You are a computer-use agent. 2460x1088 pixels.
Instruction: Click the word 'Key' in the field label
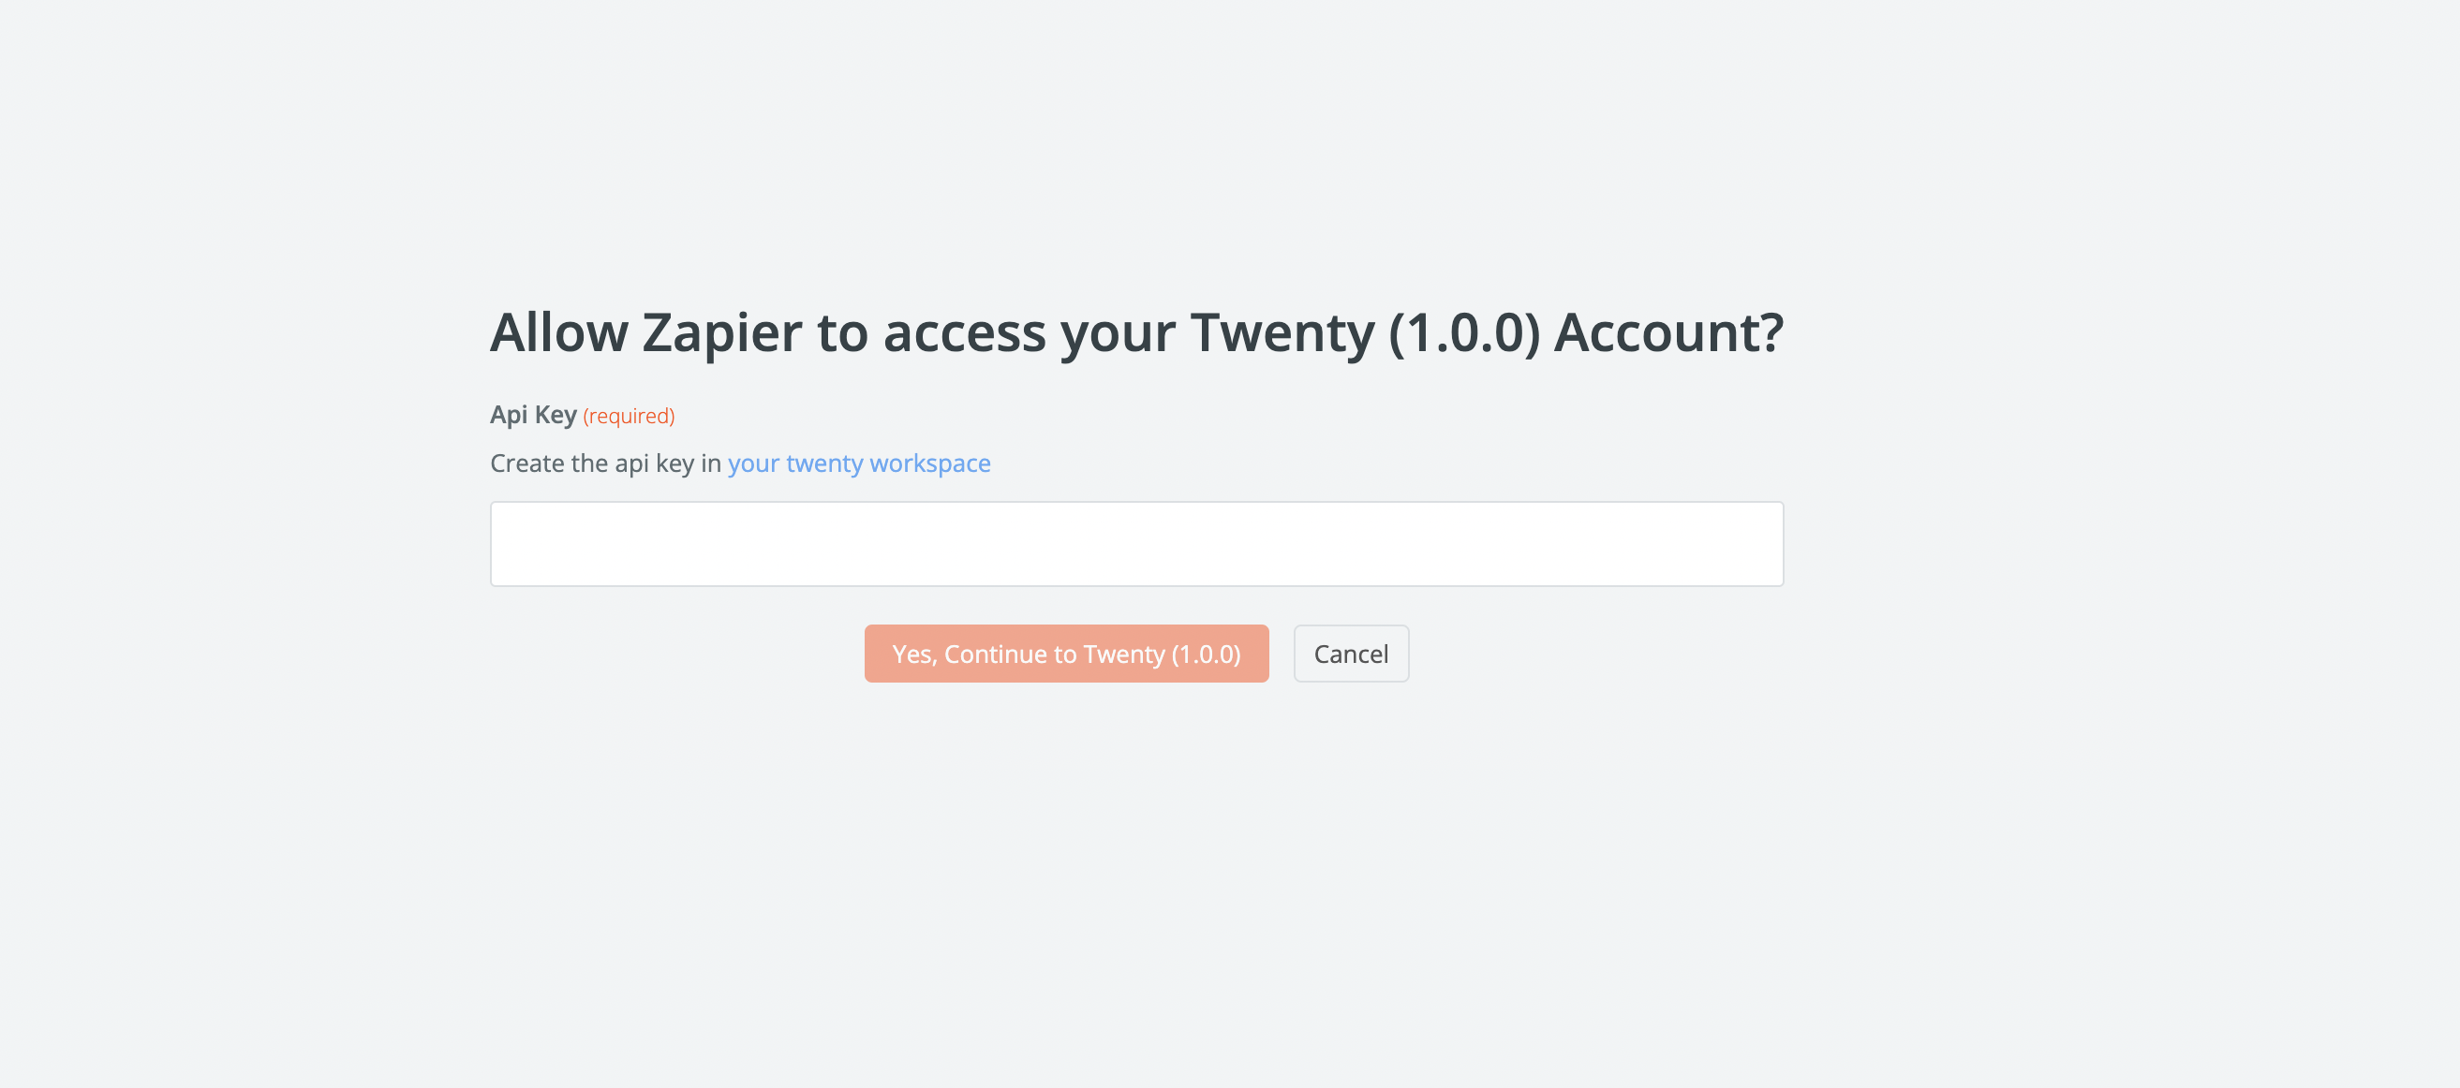(x=555, y=415)
